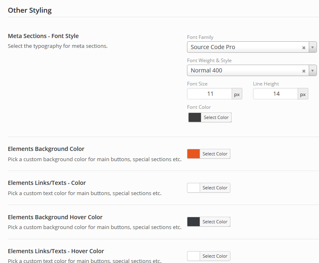Click white Elements Links/Texts Hover Color swatch

tap(194, 256)
